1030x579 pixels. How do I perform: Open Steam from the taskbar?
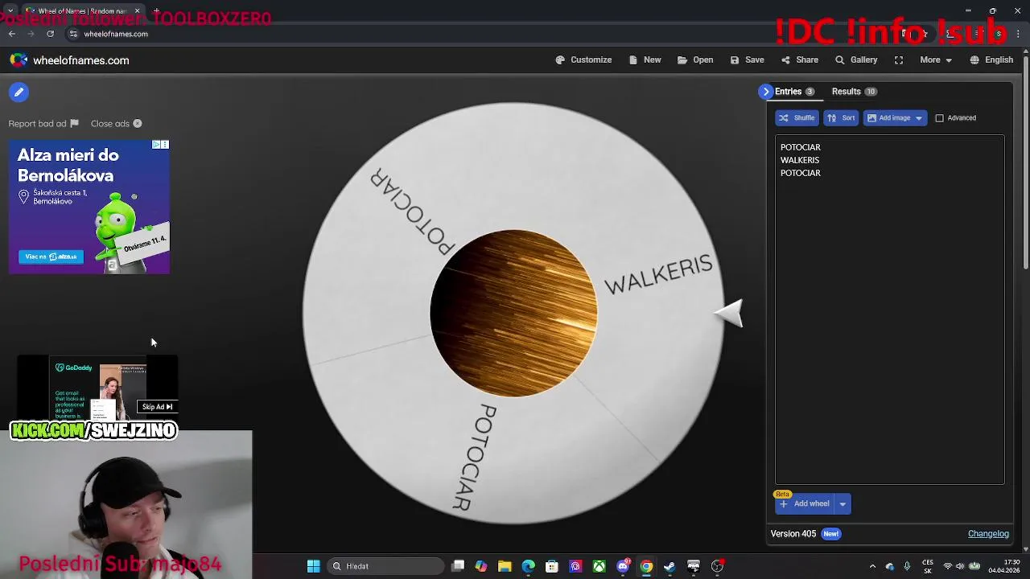coord(669,566)
